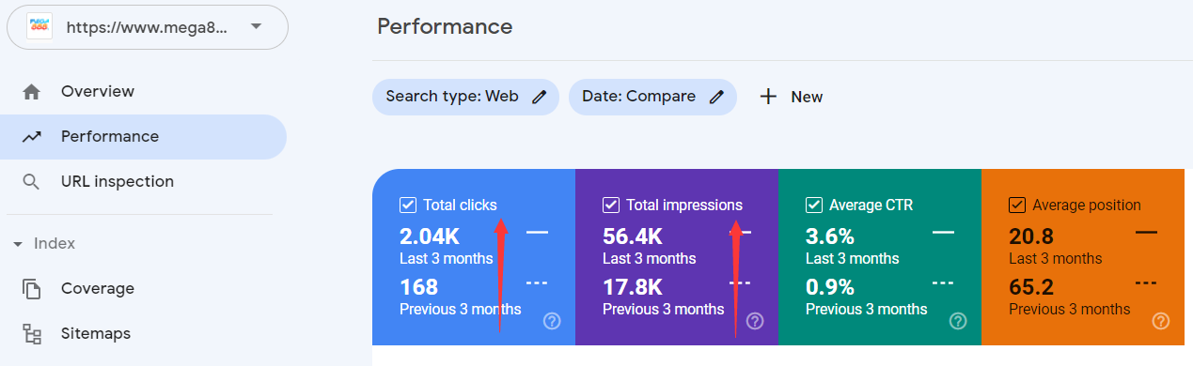1193x366 pixels.
Task: Click the URL inspection magnifier icon
Action: 32,182
